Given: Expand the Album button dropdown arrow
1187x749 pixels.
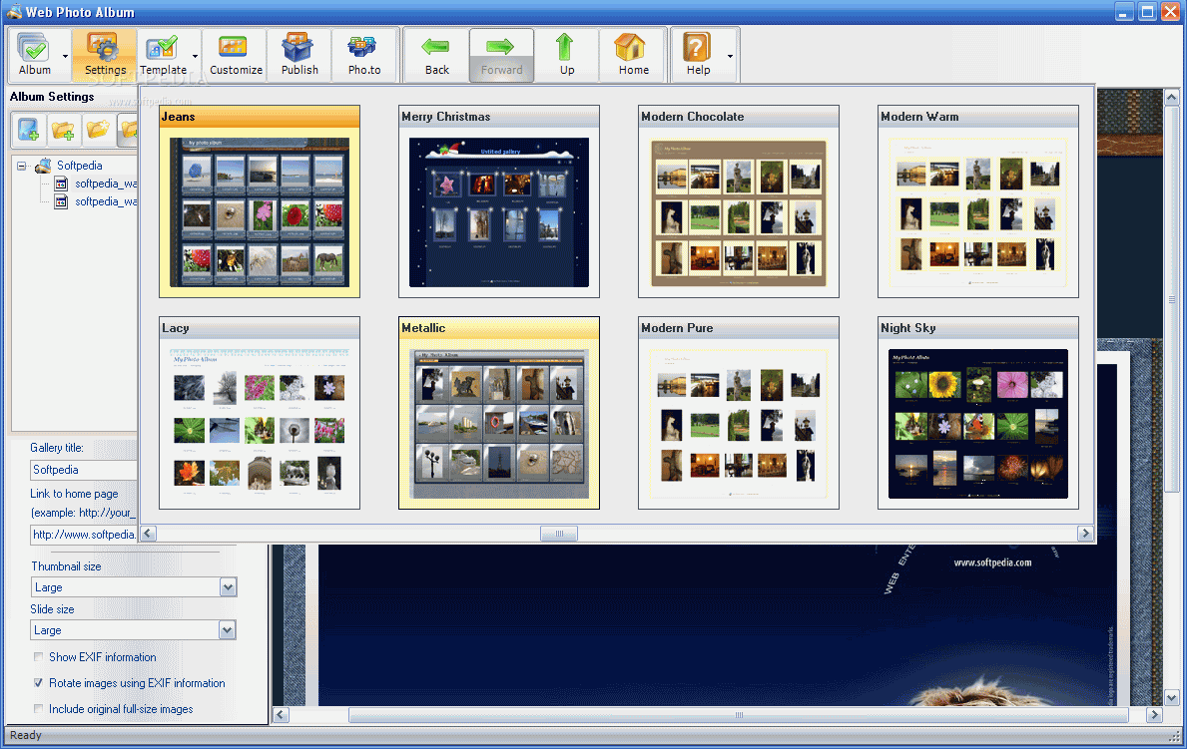Looking at the screenshot, I should point(65,56).
